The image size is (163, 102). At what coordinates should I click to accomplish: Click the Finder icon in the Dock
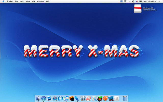tap(38, 98)
